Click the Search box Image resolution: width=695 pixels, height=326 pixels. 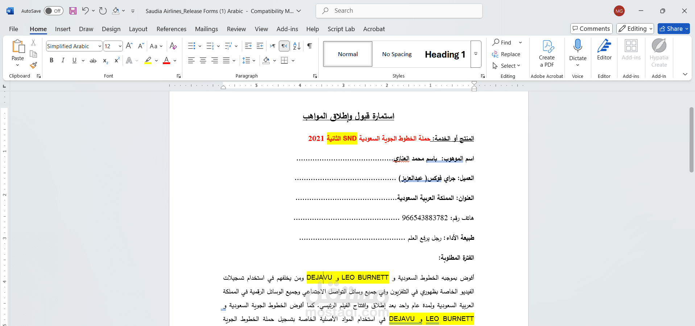pos(399,11)
